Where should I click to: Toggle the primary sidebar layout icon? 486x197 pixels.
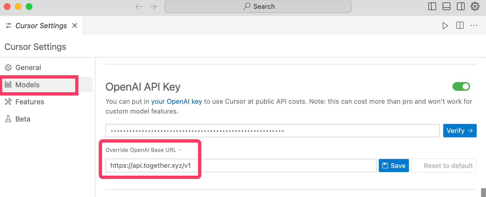(432, 6)
